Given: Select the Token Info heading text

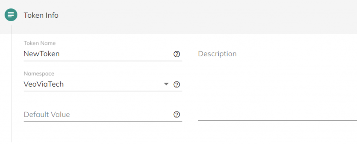Looking at the screenshot, I should pyautogui.click(x=41, y=15).
